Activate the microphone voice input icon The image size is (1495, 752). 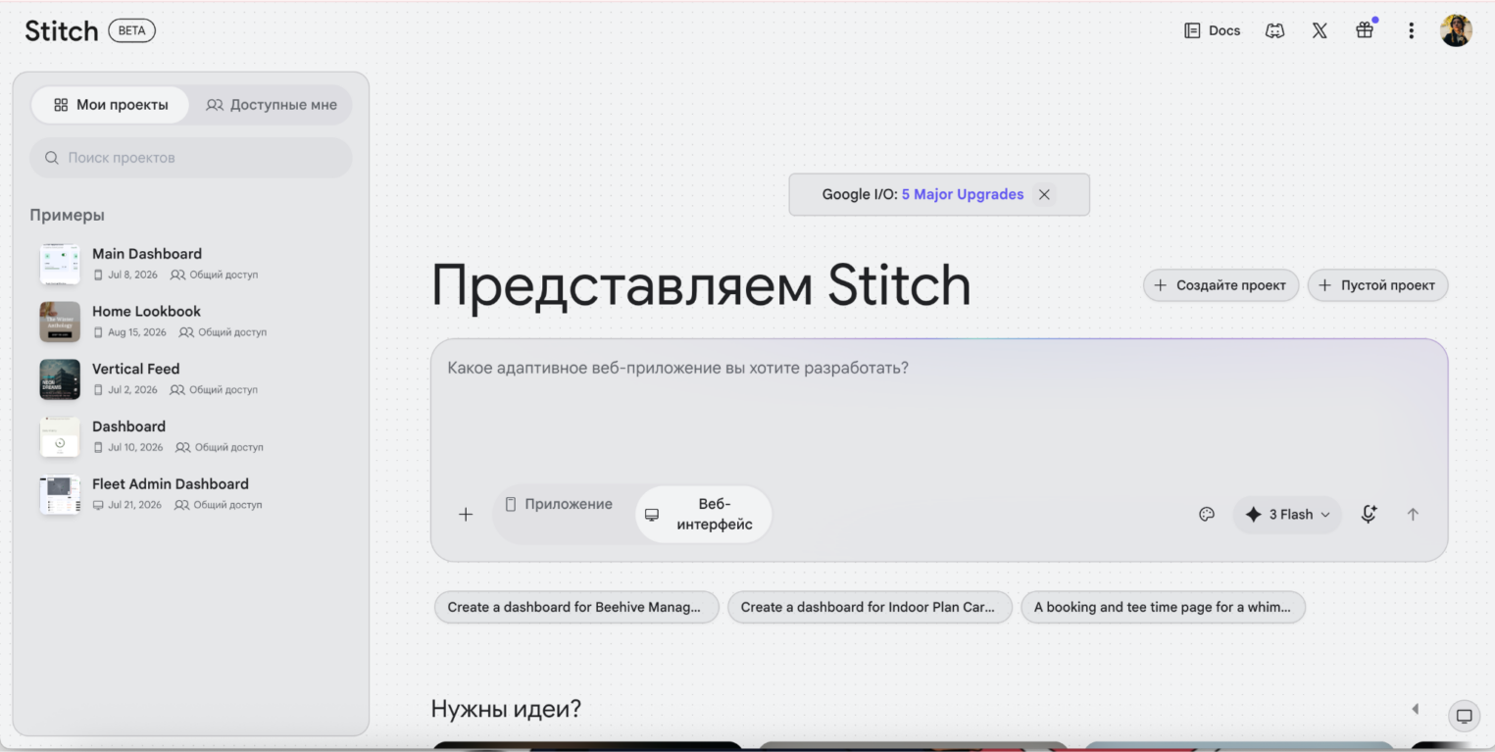(x=1369, y=514)
